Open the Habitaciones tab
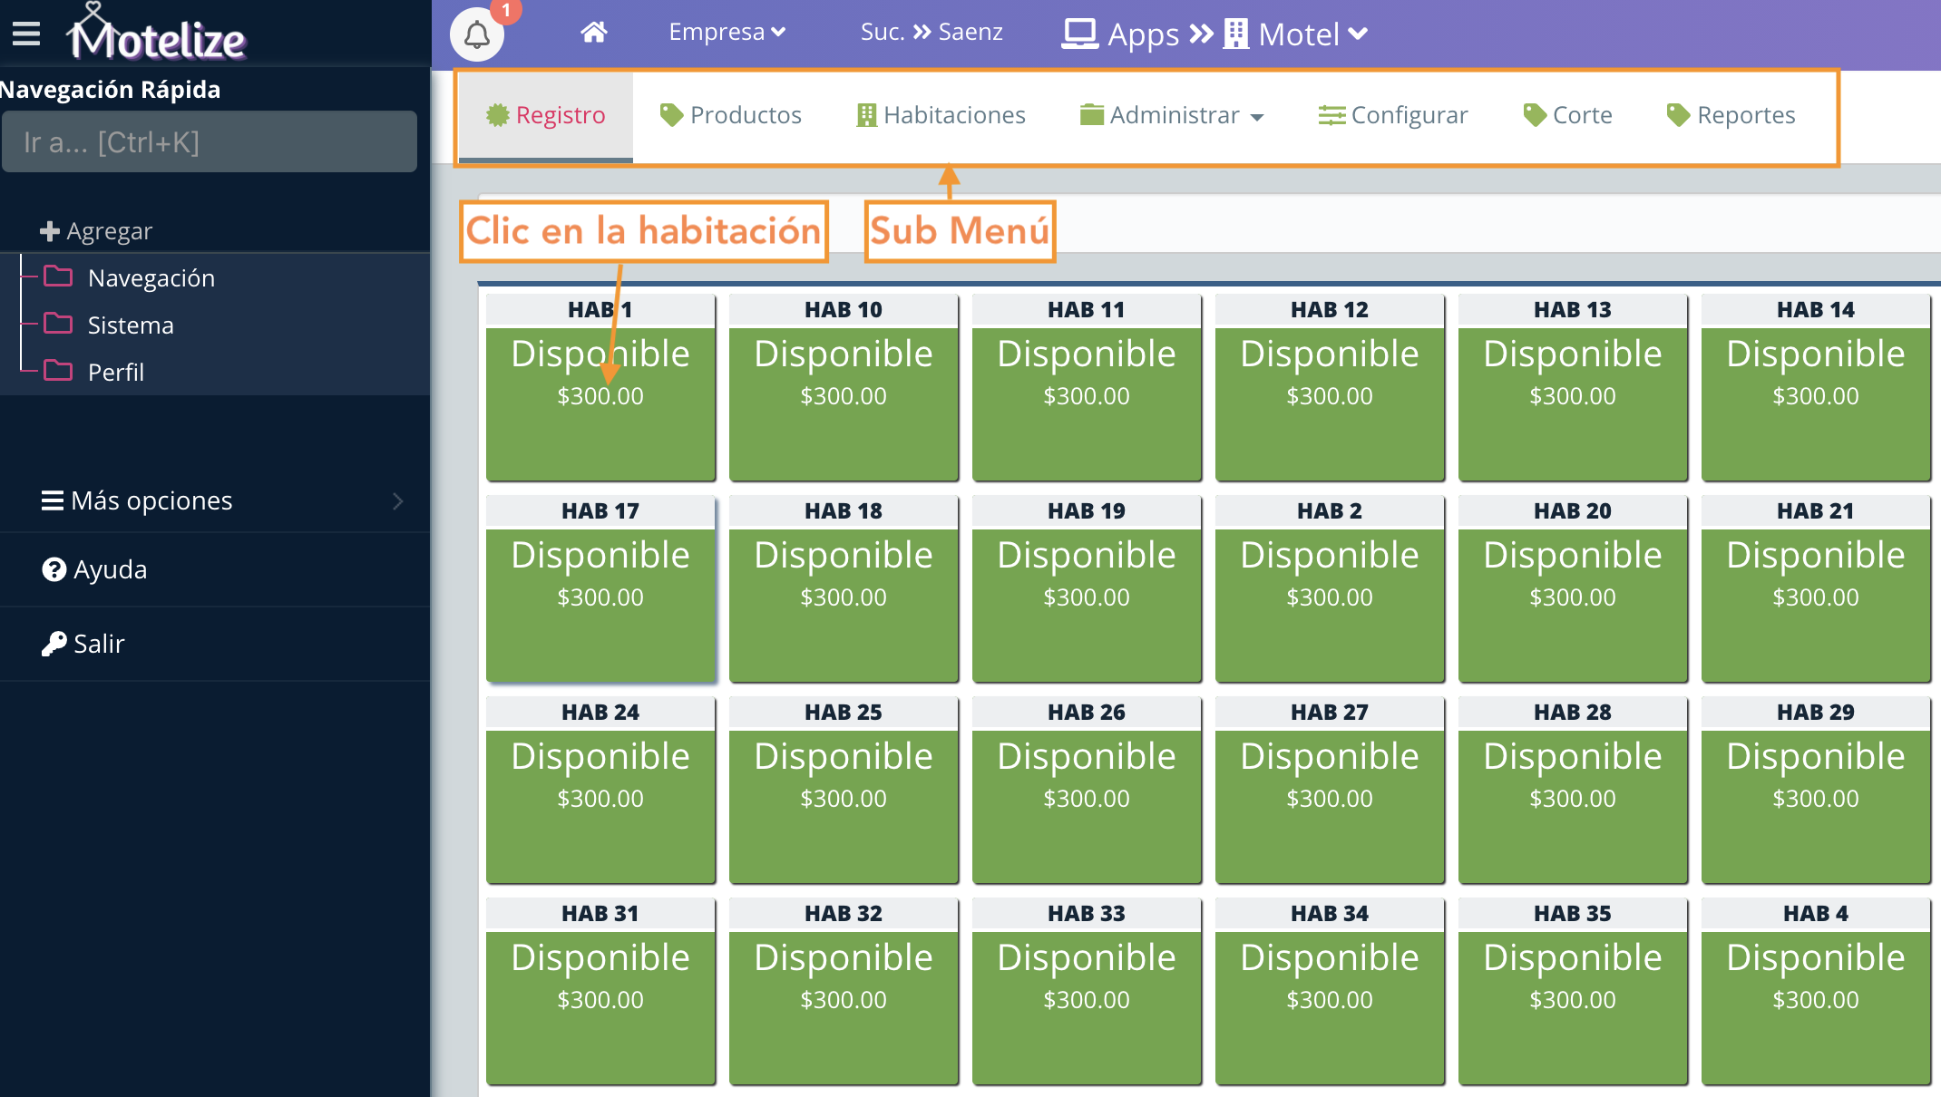The width and height of the screenshot is (1941, 1097). (x=941, y=115)
